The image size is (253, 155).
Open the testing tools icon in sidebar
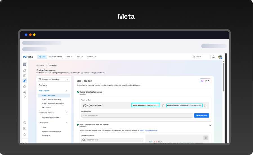(x=25, y=92)
